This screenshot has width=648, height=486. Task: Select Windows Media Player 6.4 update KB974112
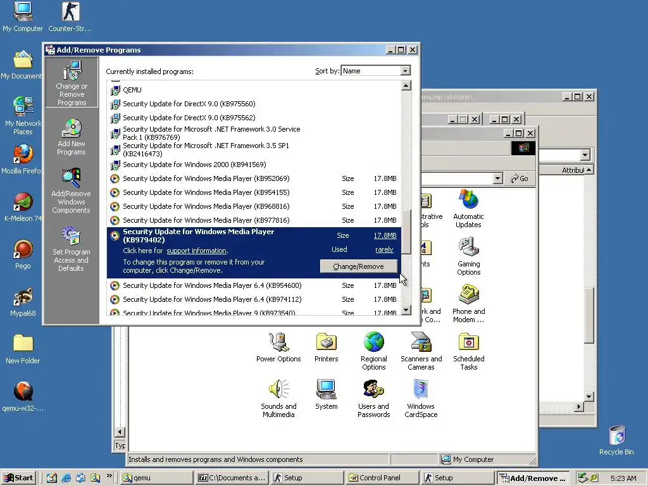click(254, 299)
